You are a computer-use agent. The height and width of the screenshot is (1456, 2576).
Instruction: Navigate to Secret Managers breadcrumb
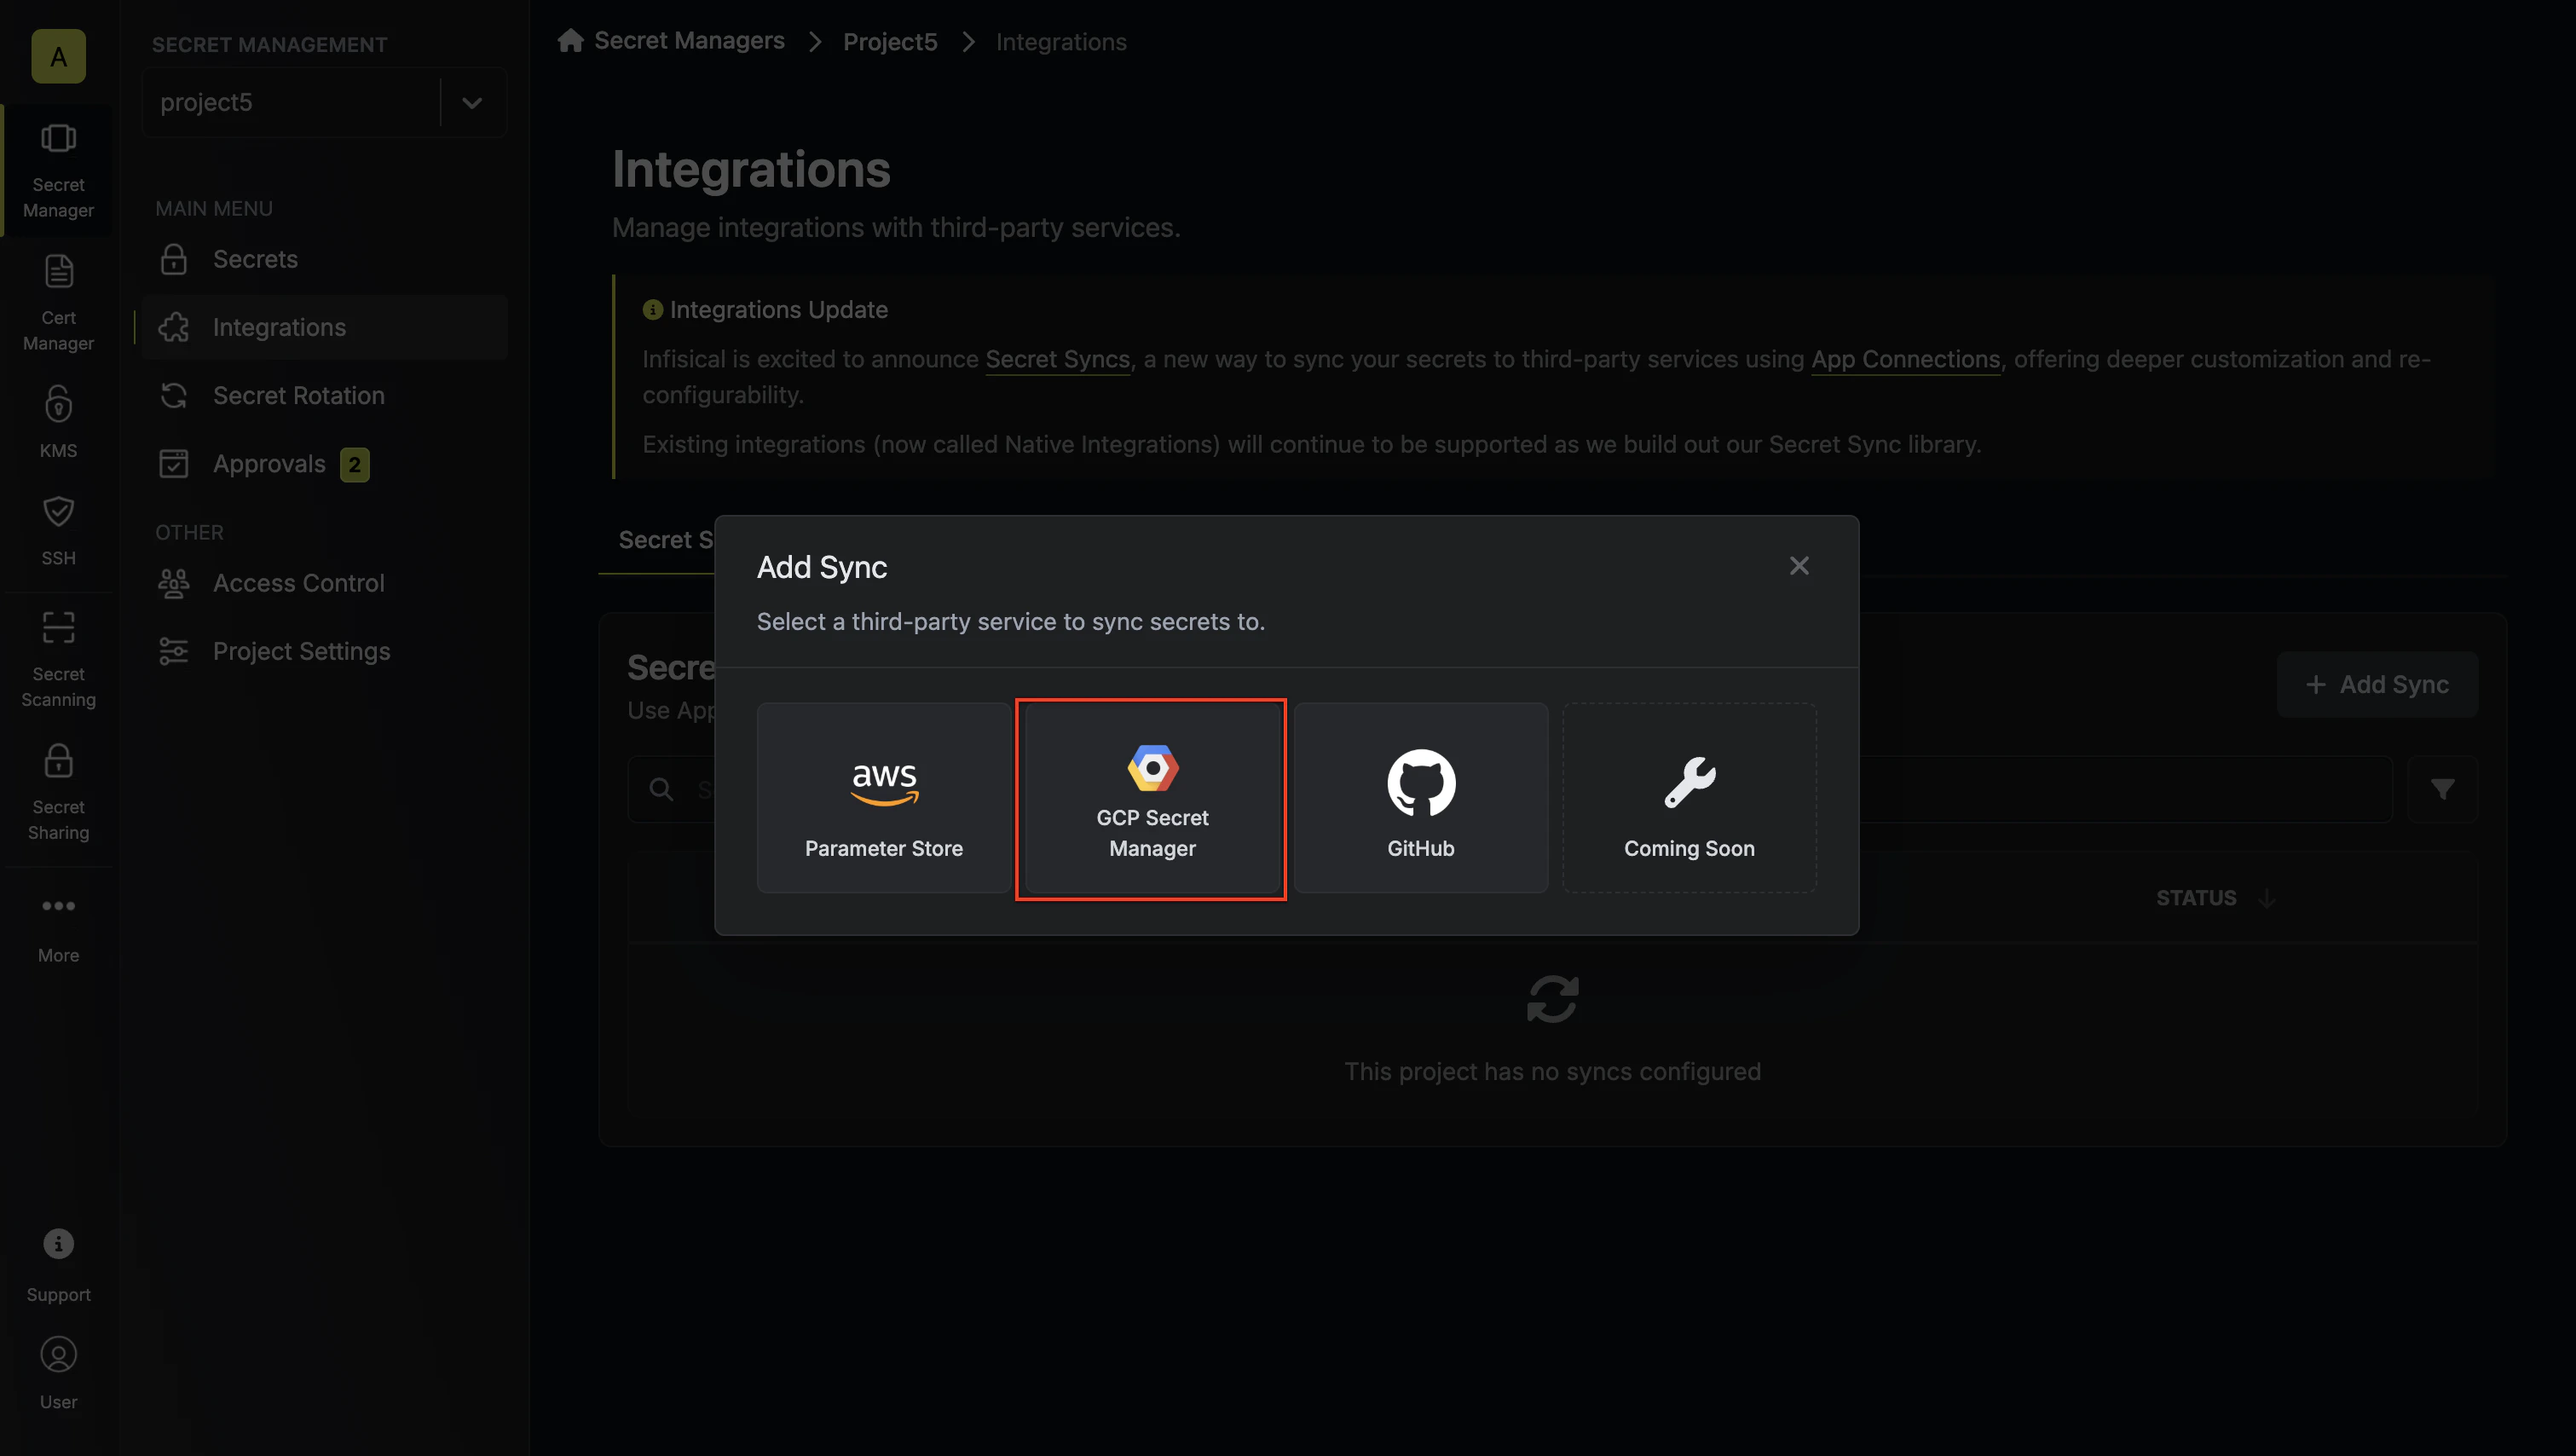[x=689, y=41]
